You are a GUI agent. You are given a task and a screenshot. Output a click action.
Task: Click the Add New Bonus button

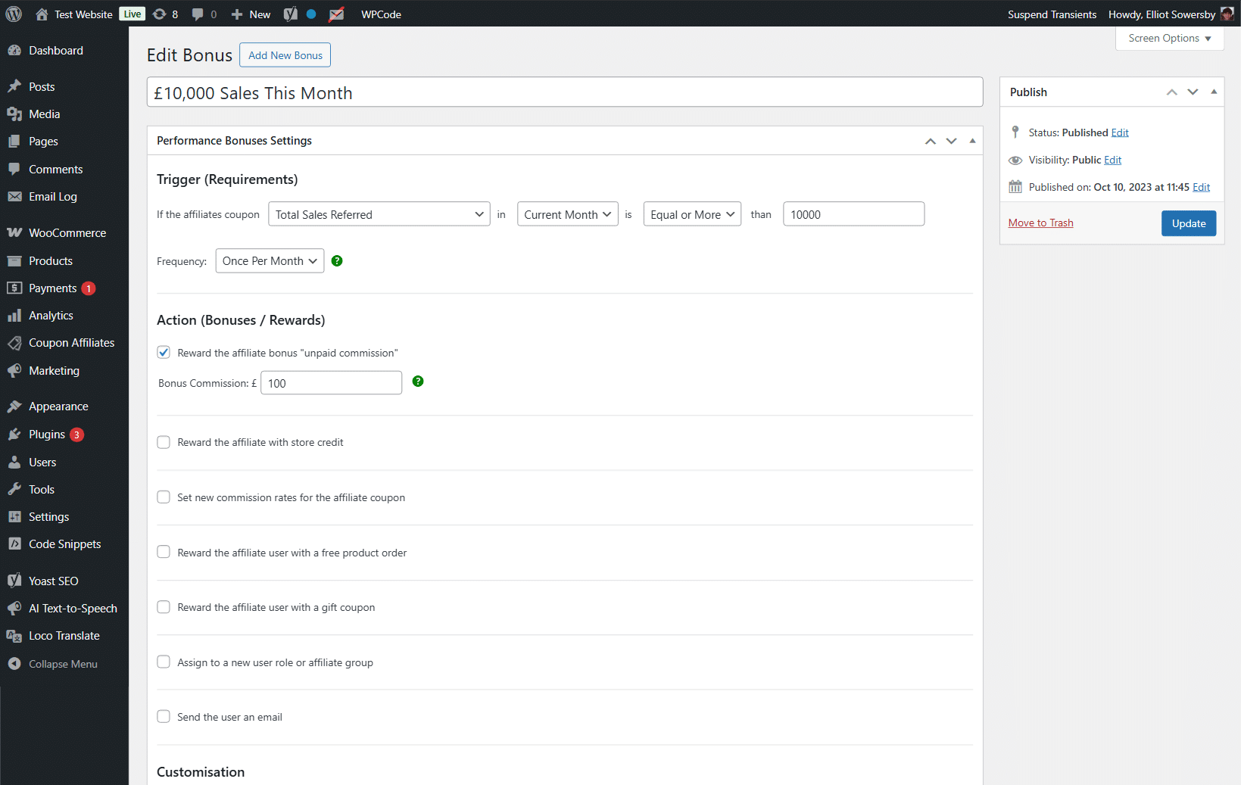coord(285,55)
